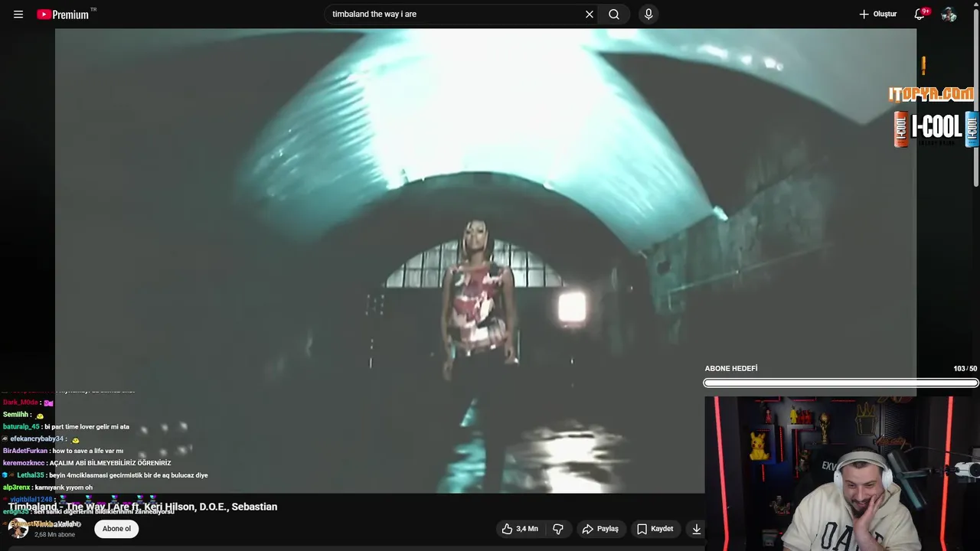This screenshot has height=551, width=980.
Task: Start voice search with microphone icon
Action: 648,14
